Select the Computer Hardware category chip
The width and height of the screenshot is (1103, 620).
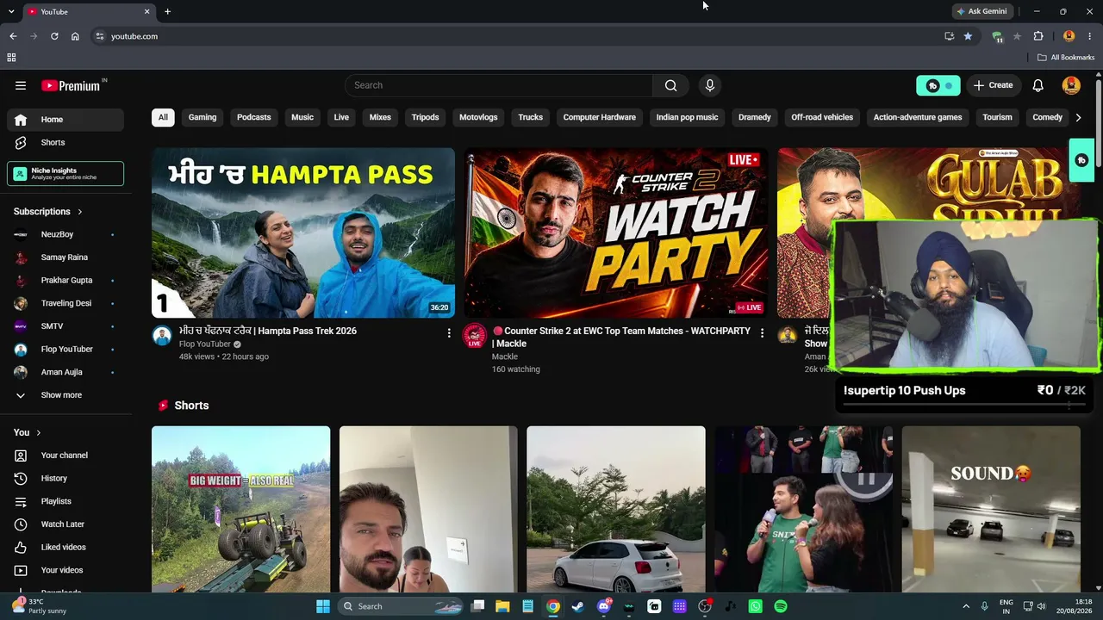coord(600,117)
